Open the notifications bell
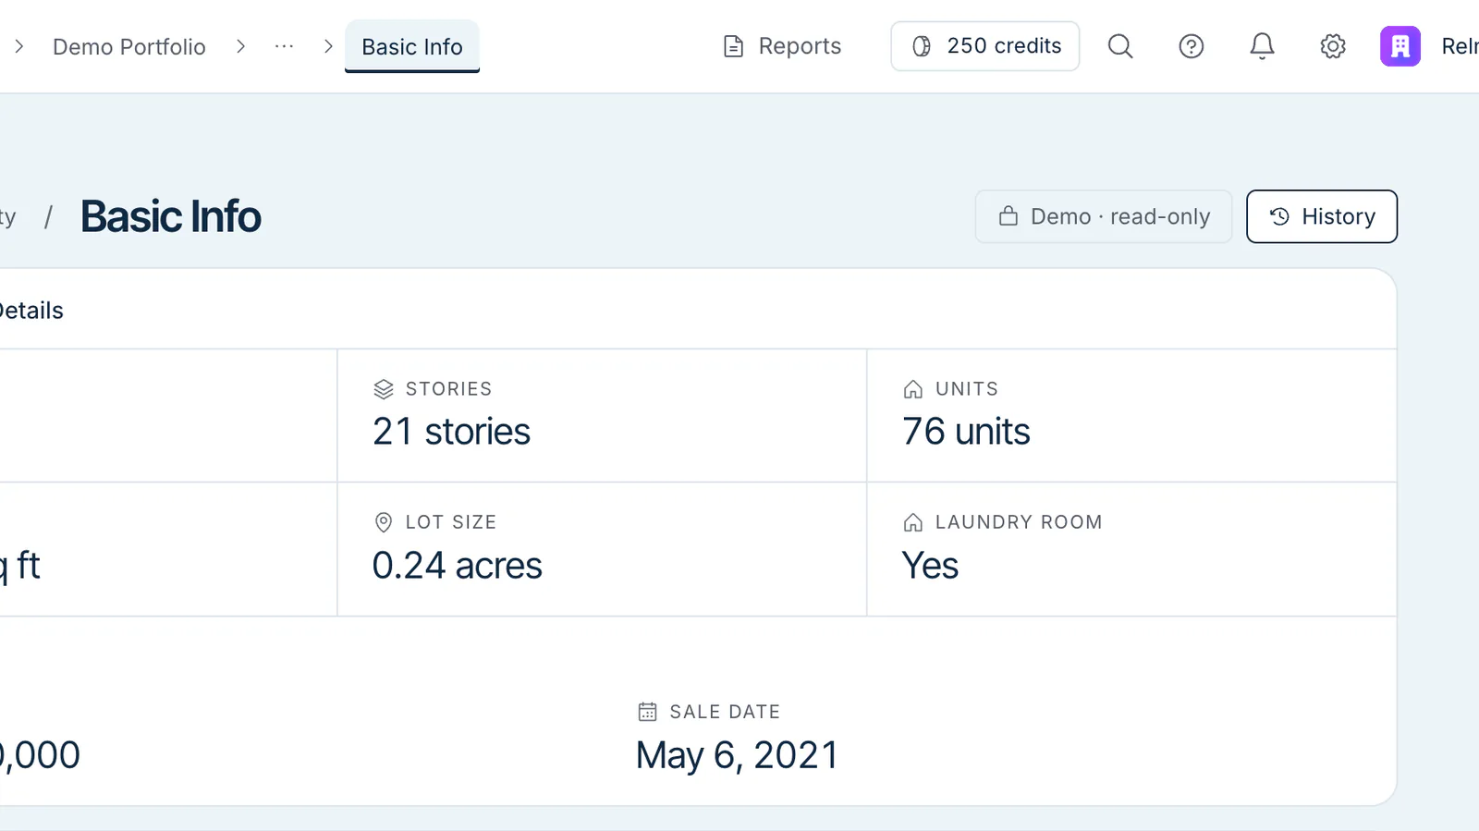This screenshot has height=831, width=1479. click(1262, 46)
